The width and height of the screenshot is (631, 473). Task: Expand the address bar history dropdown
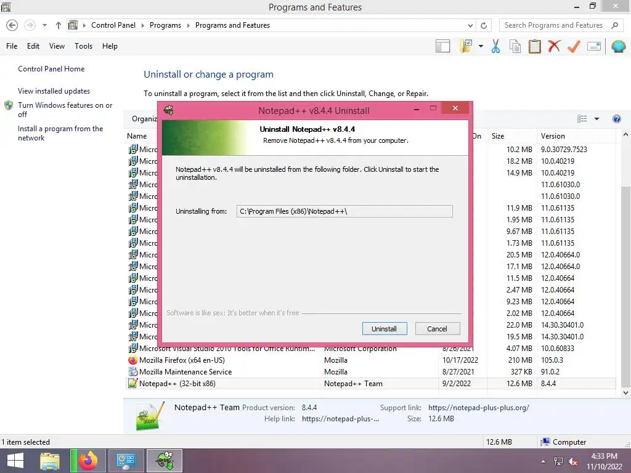coord(470,25)
